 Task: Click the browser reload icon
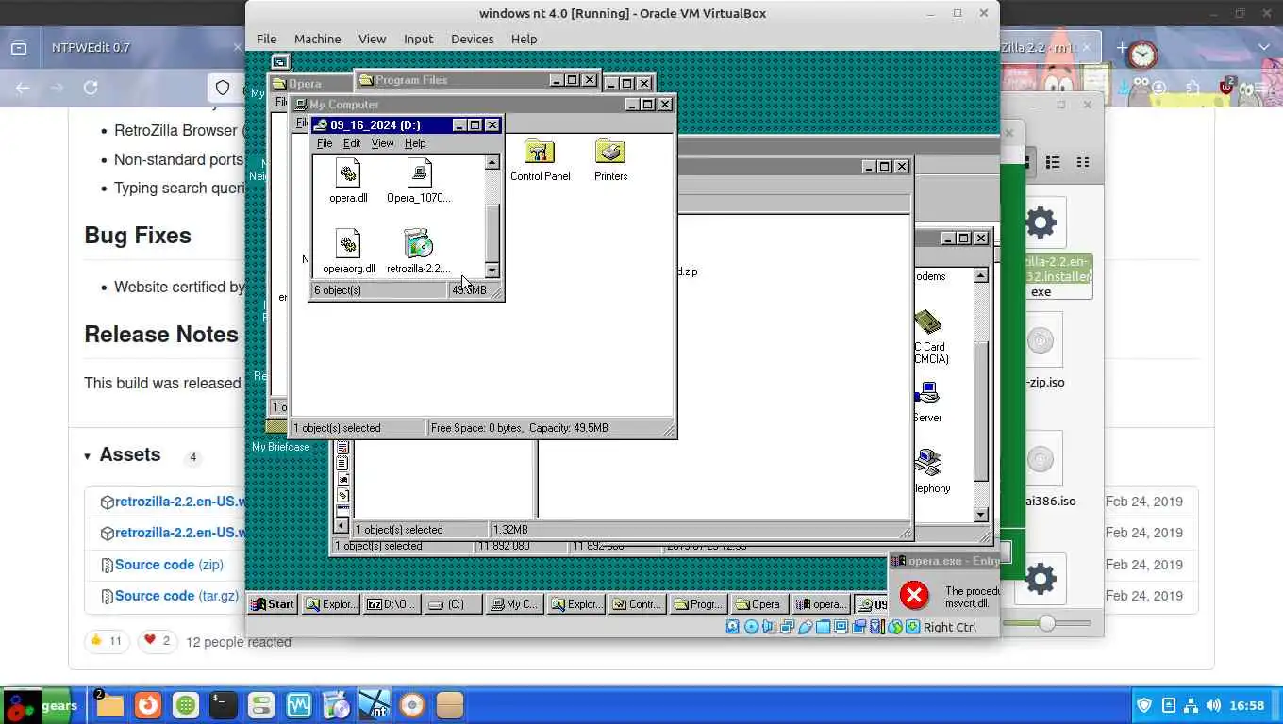[91, 88]
